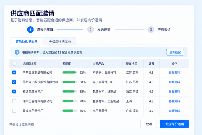Click rating value 4.3
The width and height of the screenshot is (202, 135).
click(151, 101)
